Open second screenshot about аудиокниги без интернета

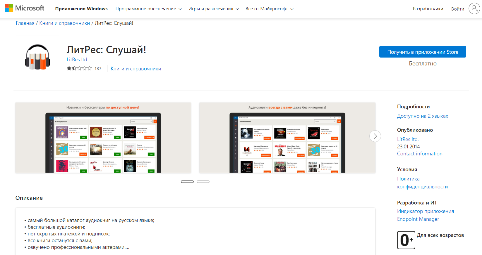coord(287,137)
